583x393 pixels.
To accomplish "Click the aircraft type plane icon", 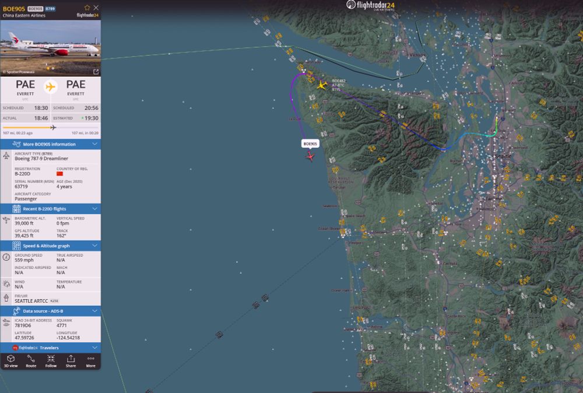I will pos(6,156).
